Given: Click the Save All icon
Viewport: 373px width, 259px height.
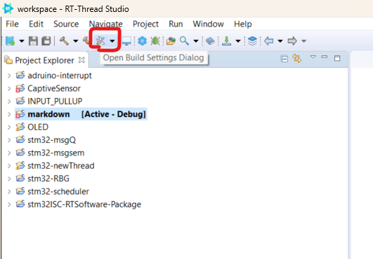Looking at the screenshot, I should click(x=46, y=41).
